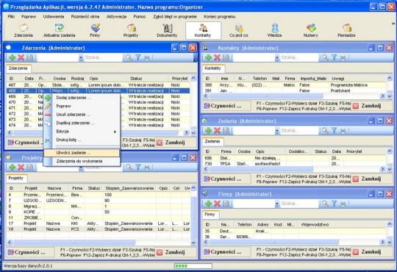
Task: Click red X delete icon in Kontakty window
Action: (217, 58)
